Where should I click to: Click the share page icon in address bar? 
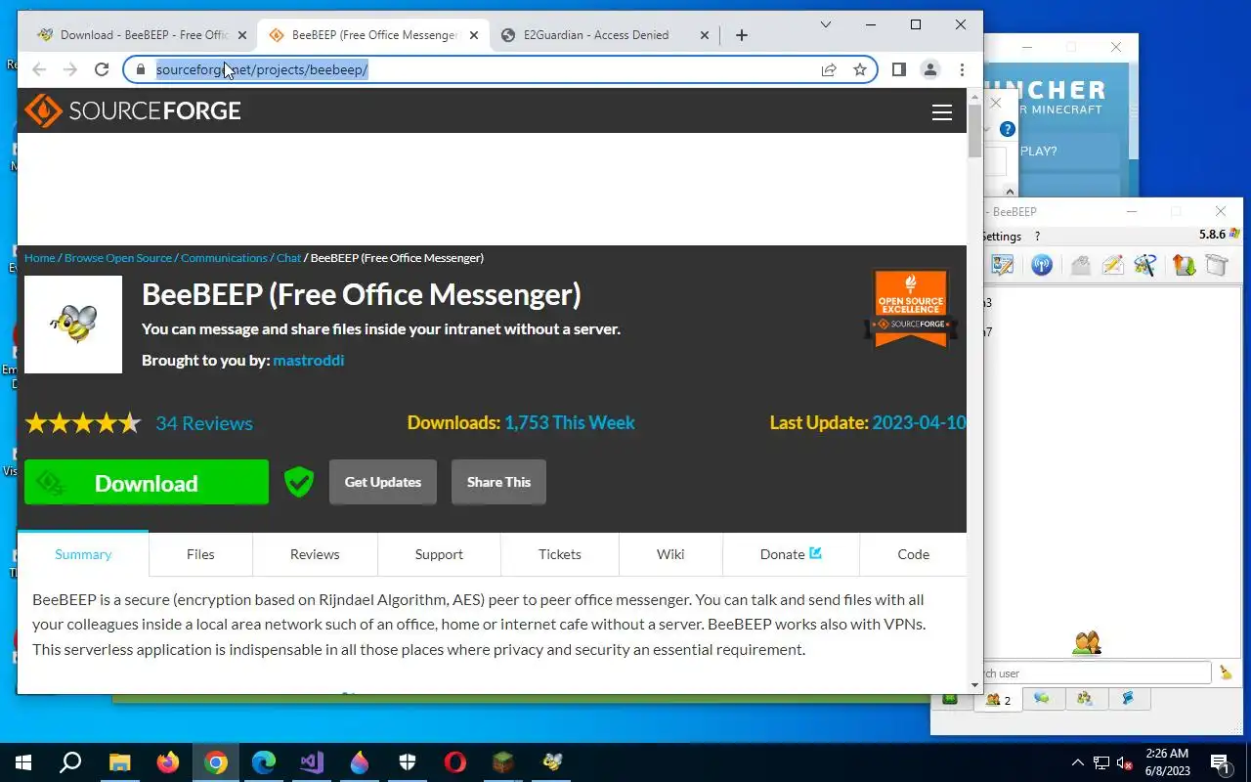tap(829, 69)
